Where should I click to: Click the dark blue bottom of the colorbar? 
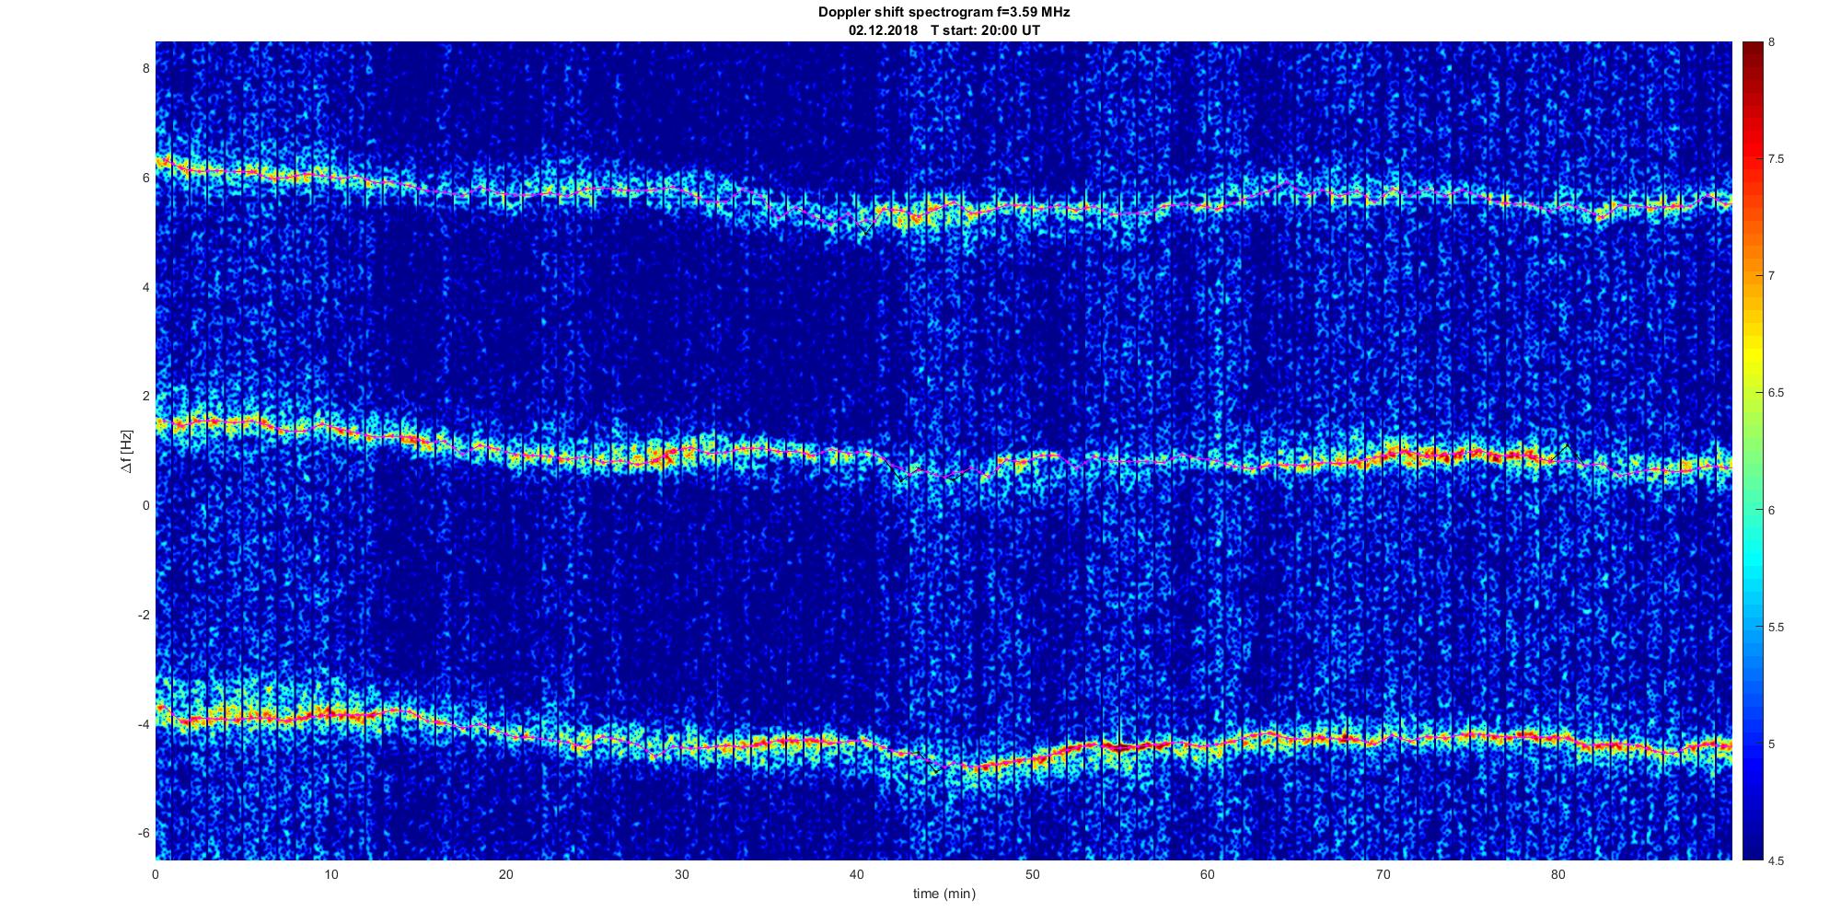click(1752, 847)
